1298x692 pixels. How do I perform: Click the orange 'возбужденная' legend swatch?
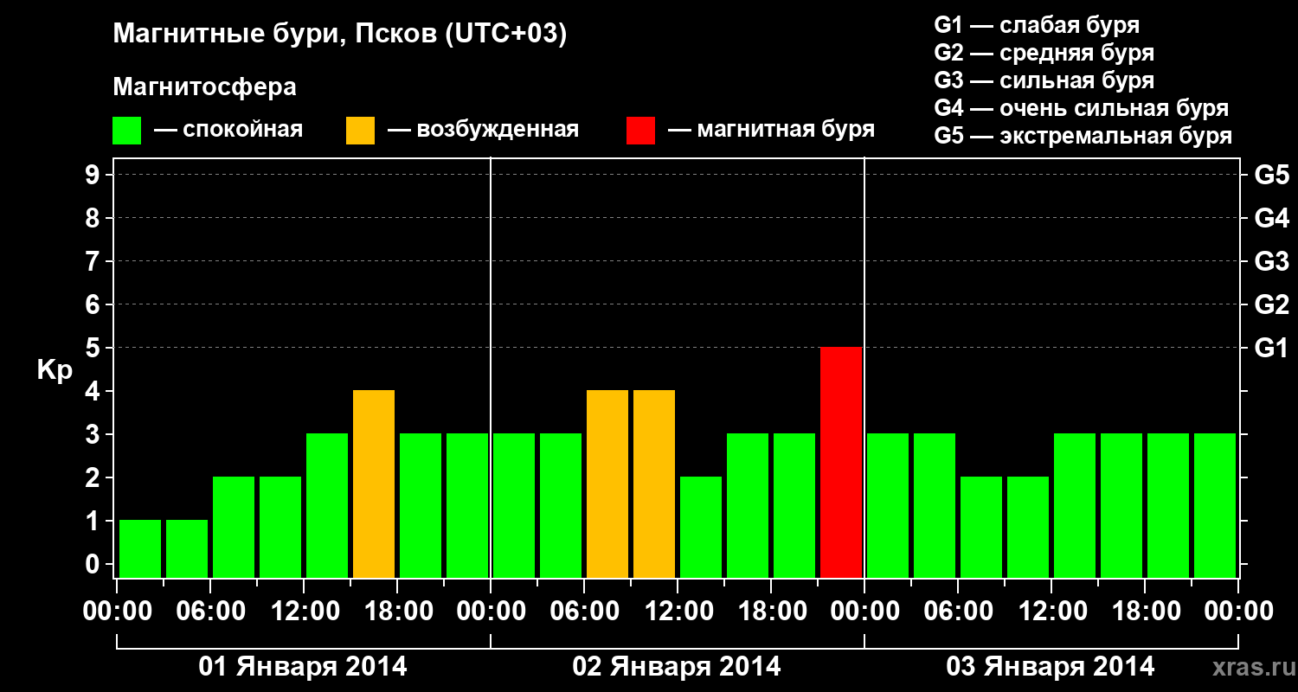tap(360, 131)
